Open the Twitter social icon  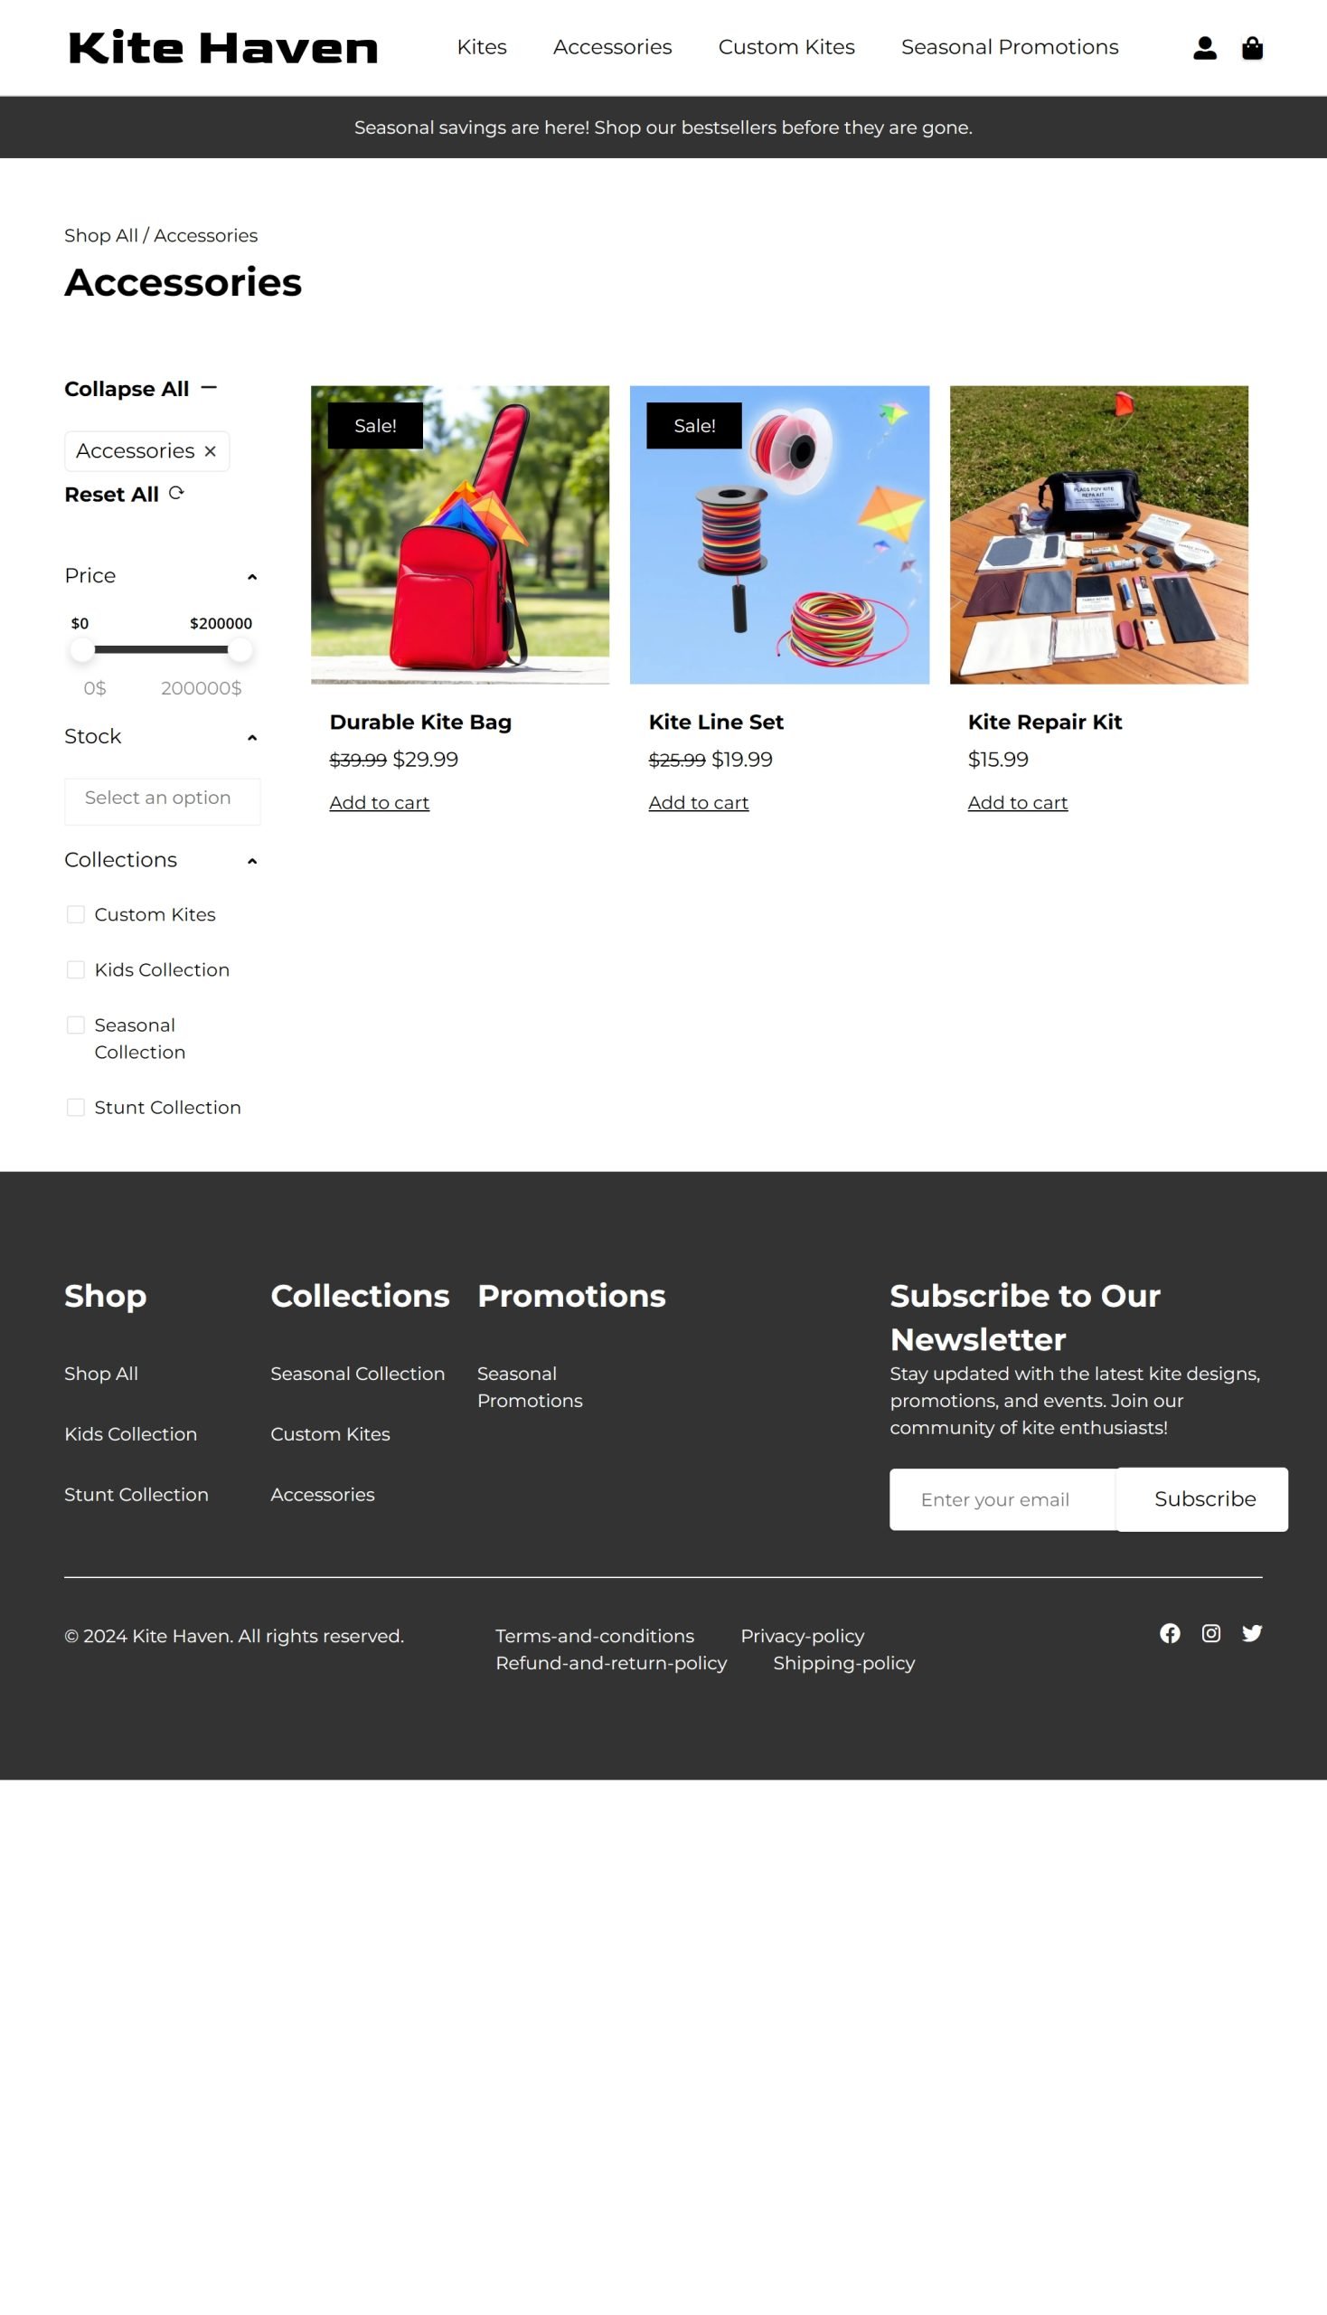1251,1633
